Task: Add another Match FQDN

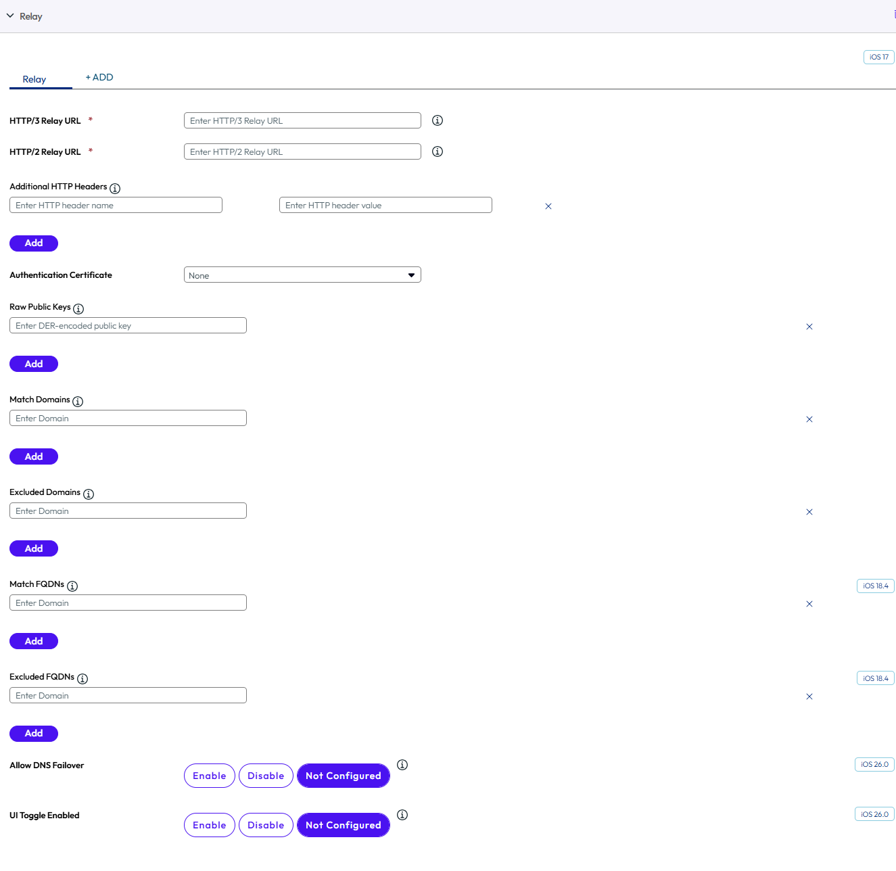Action: coord(34,641)
